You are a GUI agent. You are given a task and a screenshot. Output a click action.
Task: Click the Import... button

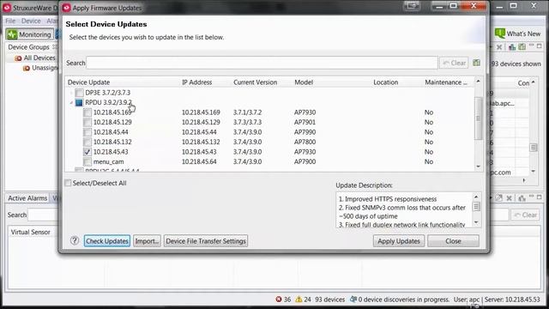[147, 241]
